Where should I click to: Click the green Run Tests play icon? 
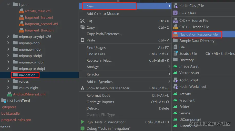83,122
